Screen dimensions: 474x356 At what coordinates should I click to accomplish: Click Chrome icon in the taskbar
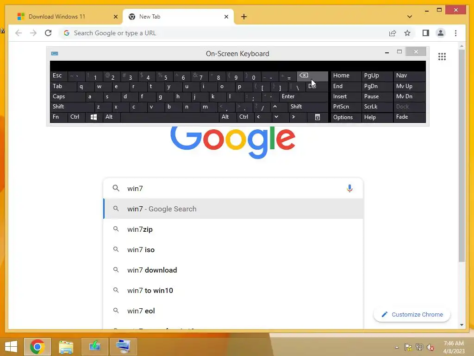point(37,347)
